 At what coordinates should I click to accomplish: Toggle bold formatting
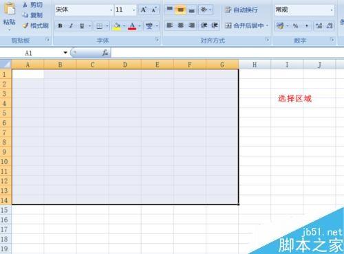pos(60,25)
